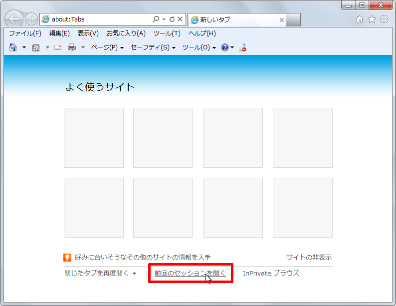
Task: Click InPrivate ブラウズ link
Action: [271, 273]
